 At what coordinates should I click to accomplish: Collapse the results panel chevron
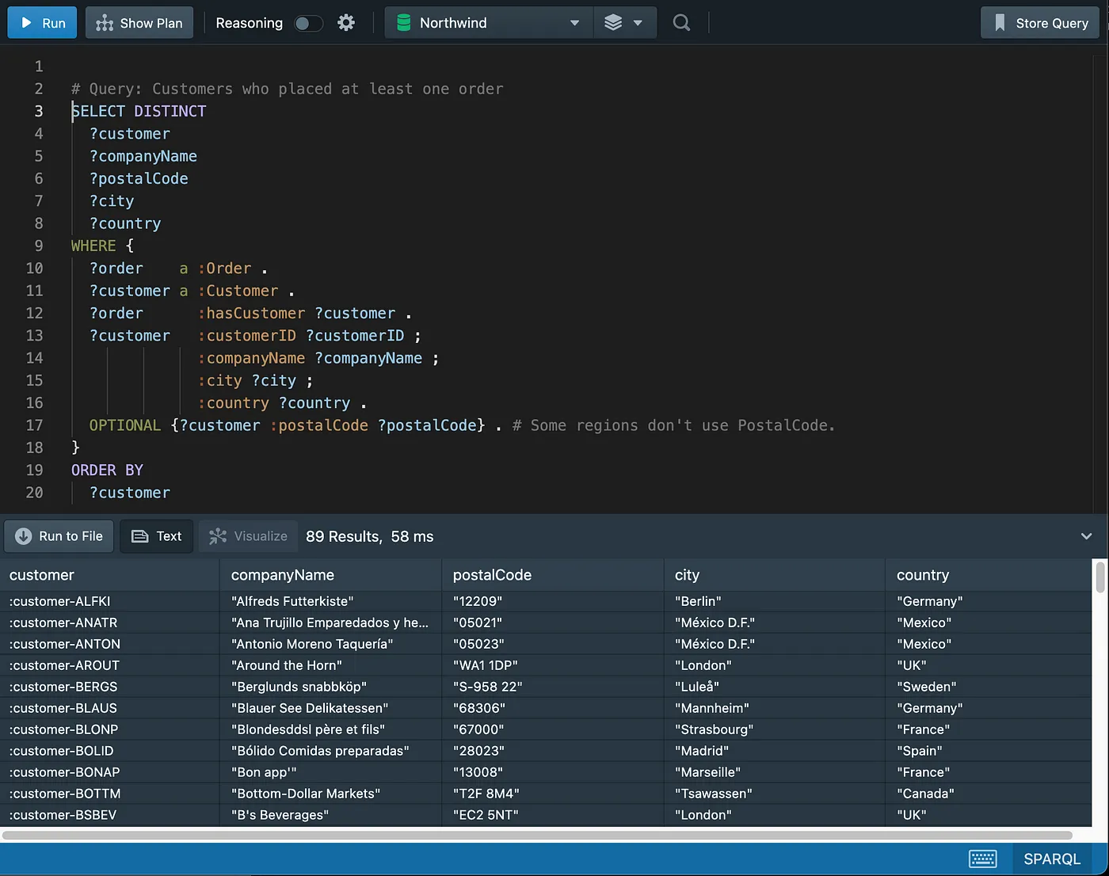1086,536
